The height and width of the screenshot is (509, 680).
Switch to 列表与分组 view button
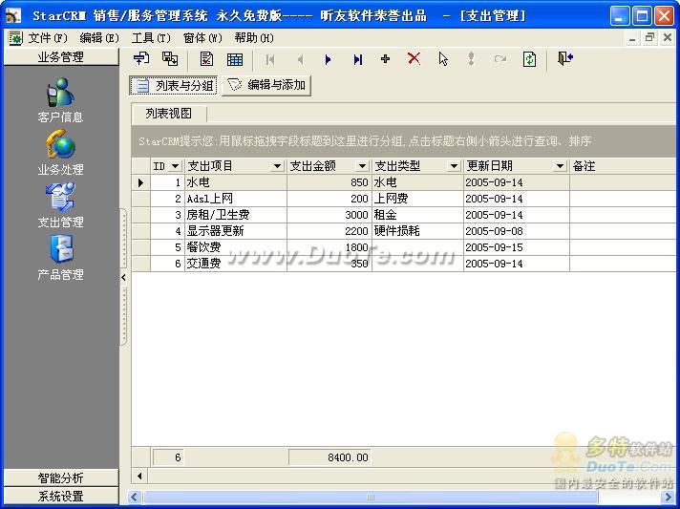click(174, 85)
